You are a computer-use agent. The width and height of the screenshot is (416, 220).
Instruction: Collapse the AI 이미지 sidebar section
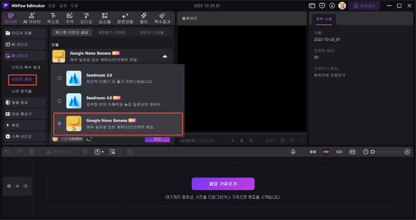tap(25, 56)
